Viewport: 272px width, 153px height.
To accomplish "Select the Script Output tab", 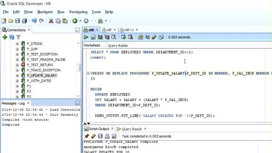I will click(x=99, y=129).
